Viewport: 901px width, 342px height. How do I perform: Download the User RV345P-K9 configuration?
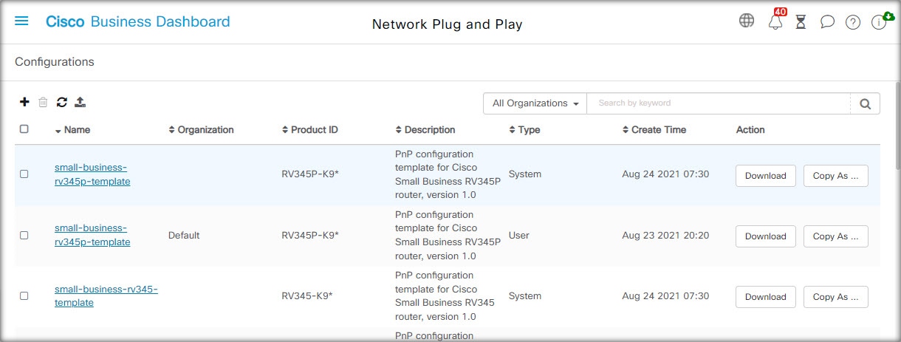click(x=765, y=236)
